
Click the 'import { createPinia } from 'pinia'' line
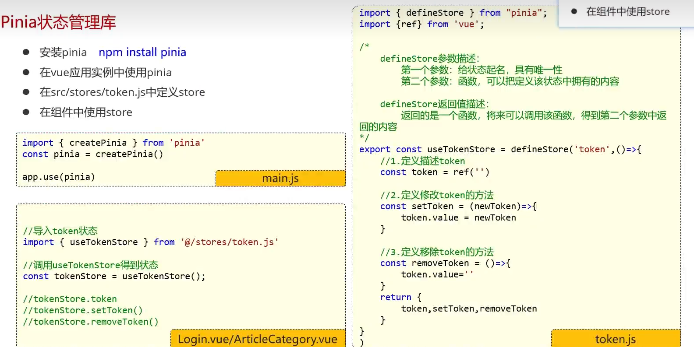(113, 143)
